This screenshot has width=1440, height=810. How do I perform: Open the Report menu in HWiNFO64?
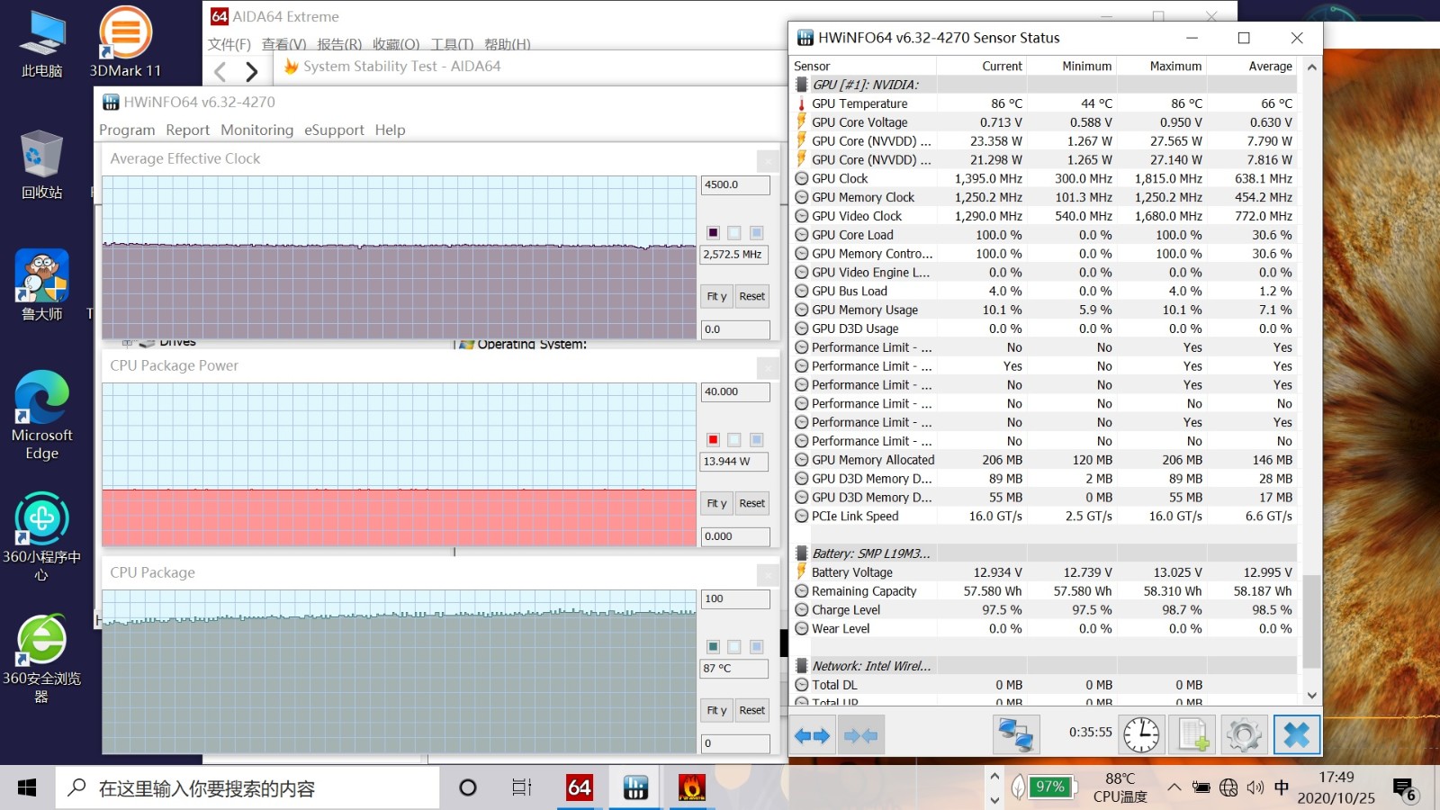coord(187,130)
